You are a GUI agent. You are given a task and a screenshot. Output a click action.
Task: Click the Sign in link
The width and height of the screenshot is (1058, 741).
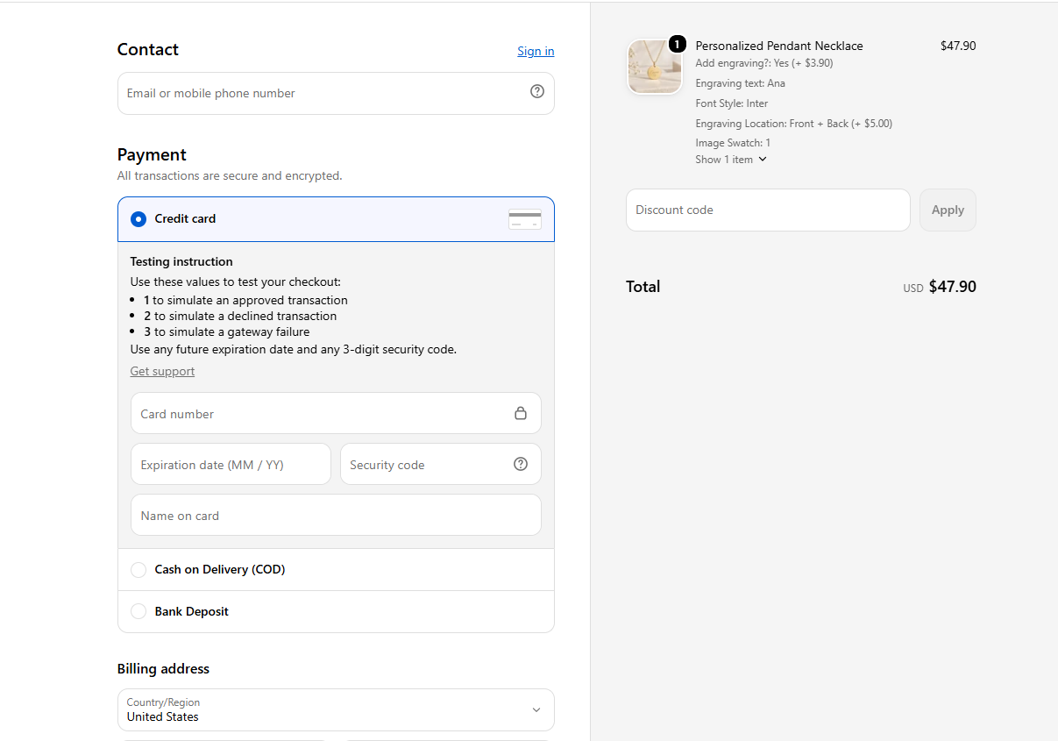point(536,51)
